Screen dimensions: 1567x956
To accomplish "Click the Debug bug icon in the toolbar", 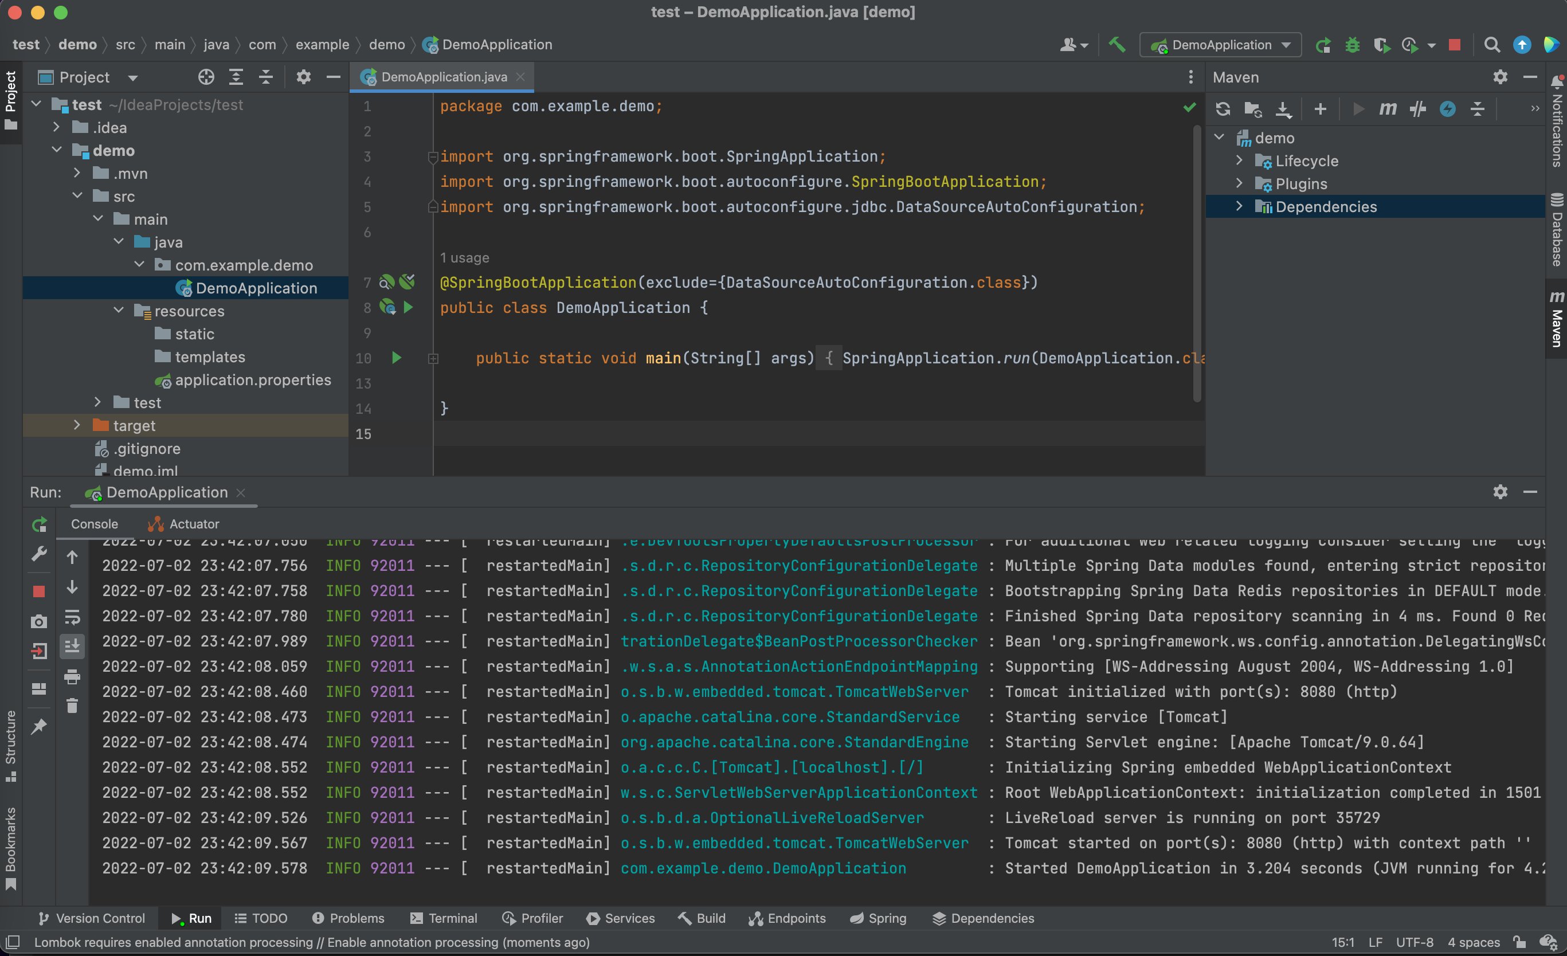I will click(1352, 45).
